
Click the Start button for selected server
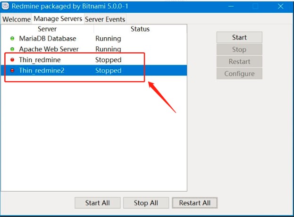(239, 37)
